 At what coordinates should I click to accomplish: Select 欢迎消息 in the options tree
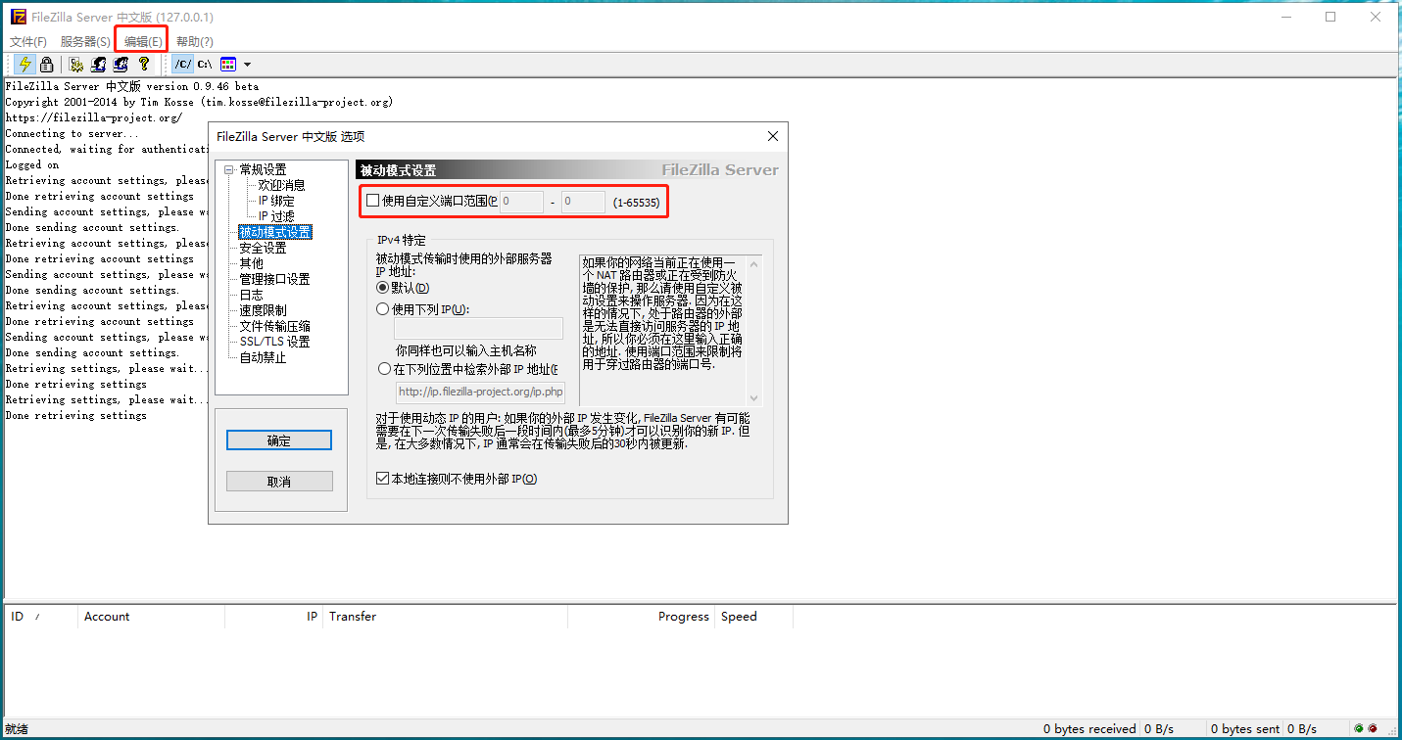[x=282, y=185]
